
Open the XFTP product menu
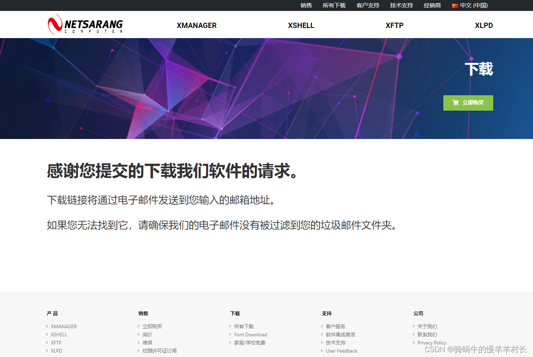(x=395, y=26)
